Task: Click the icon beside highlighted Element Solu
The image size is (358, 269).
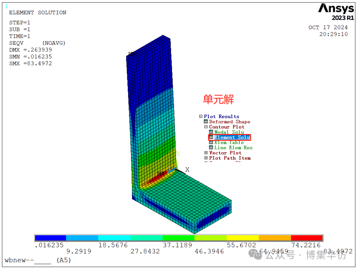Action: point(211,137)
